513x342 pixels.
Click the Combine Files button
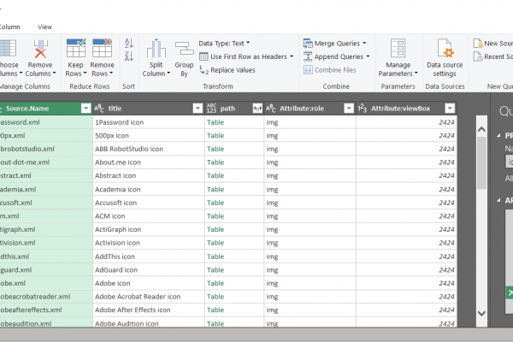(329, 70)
